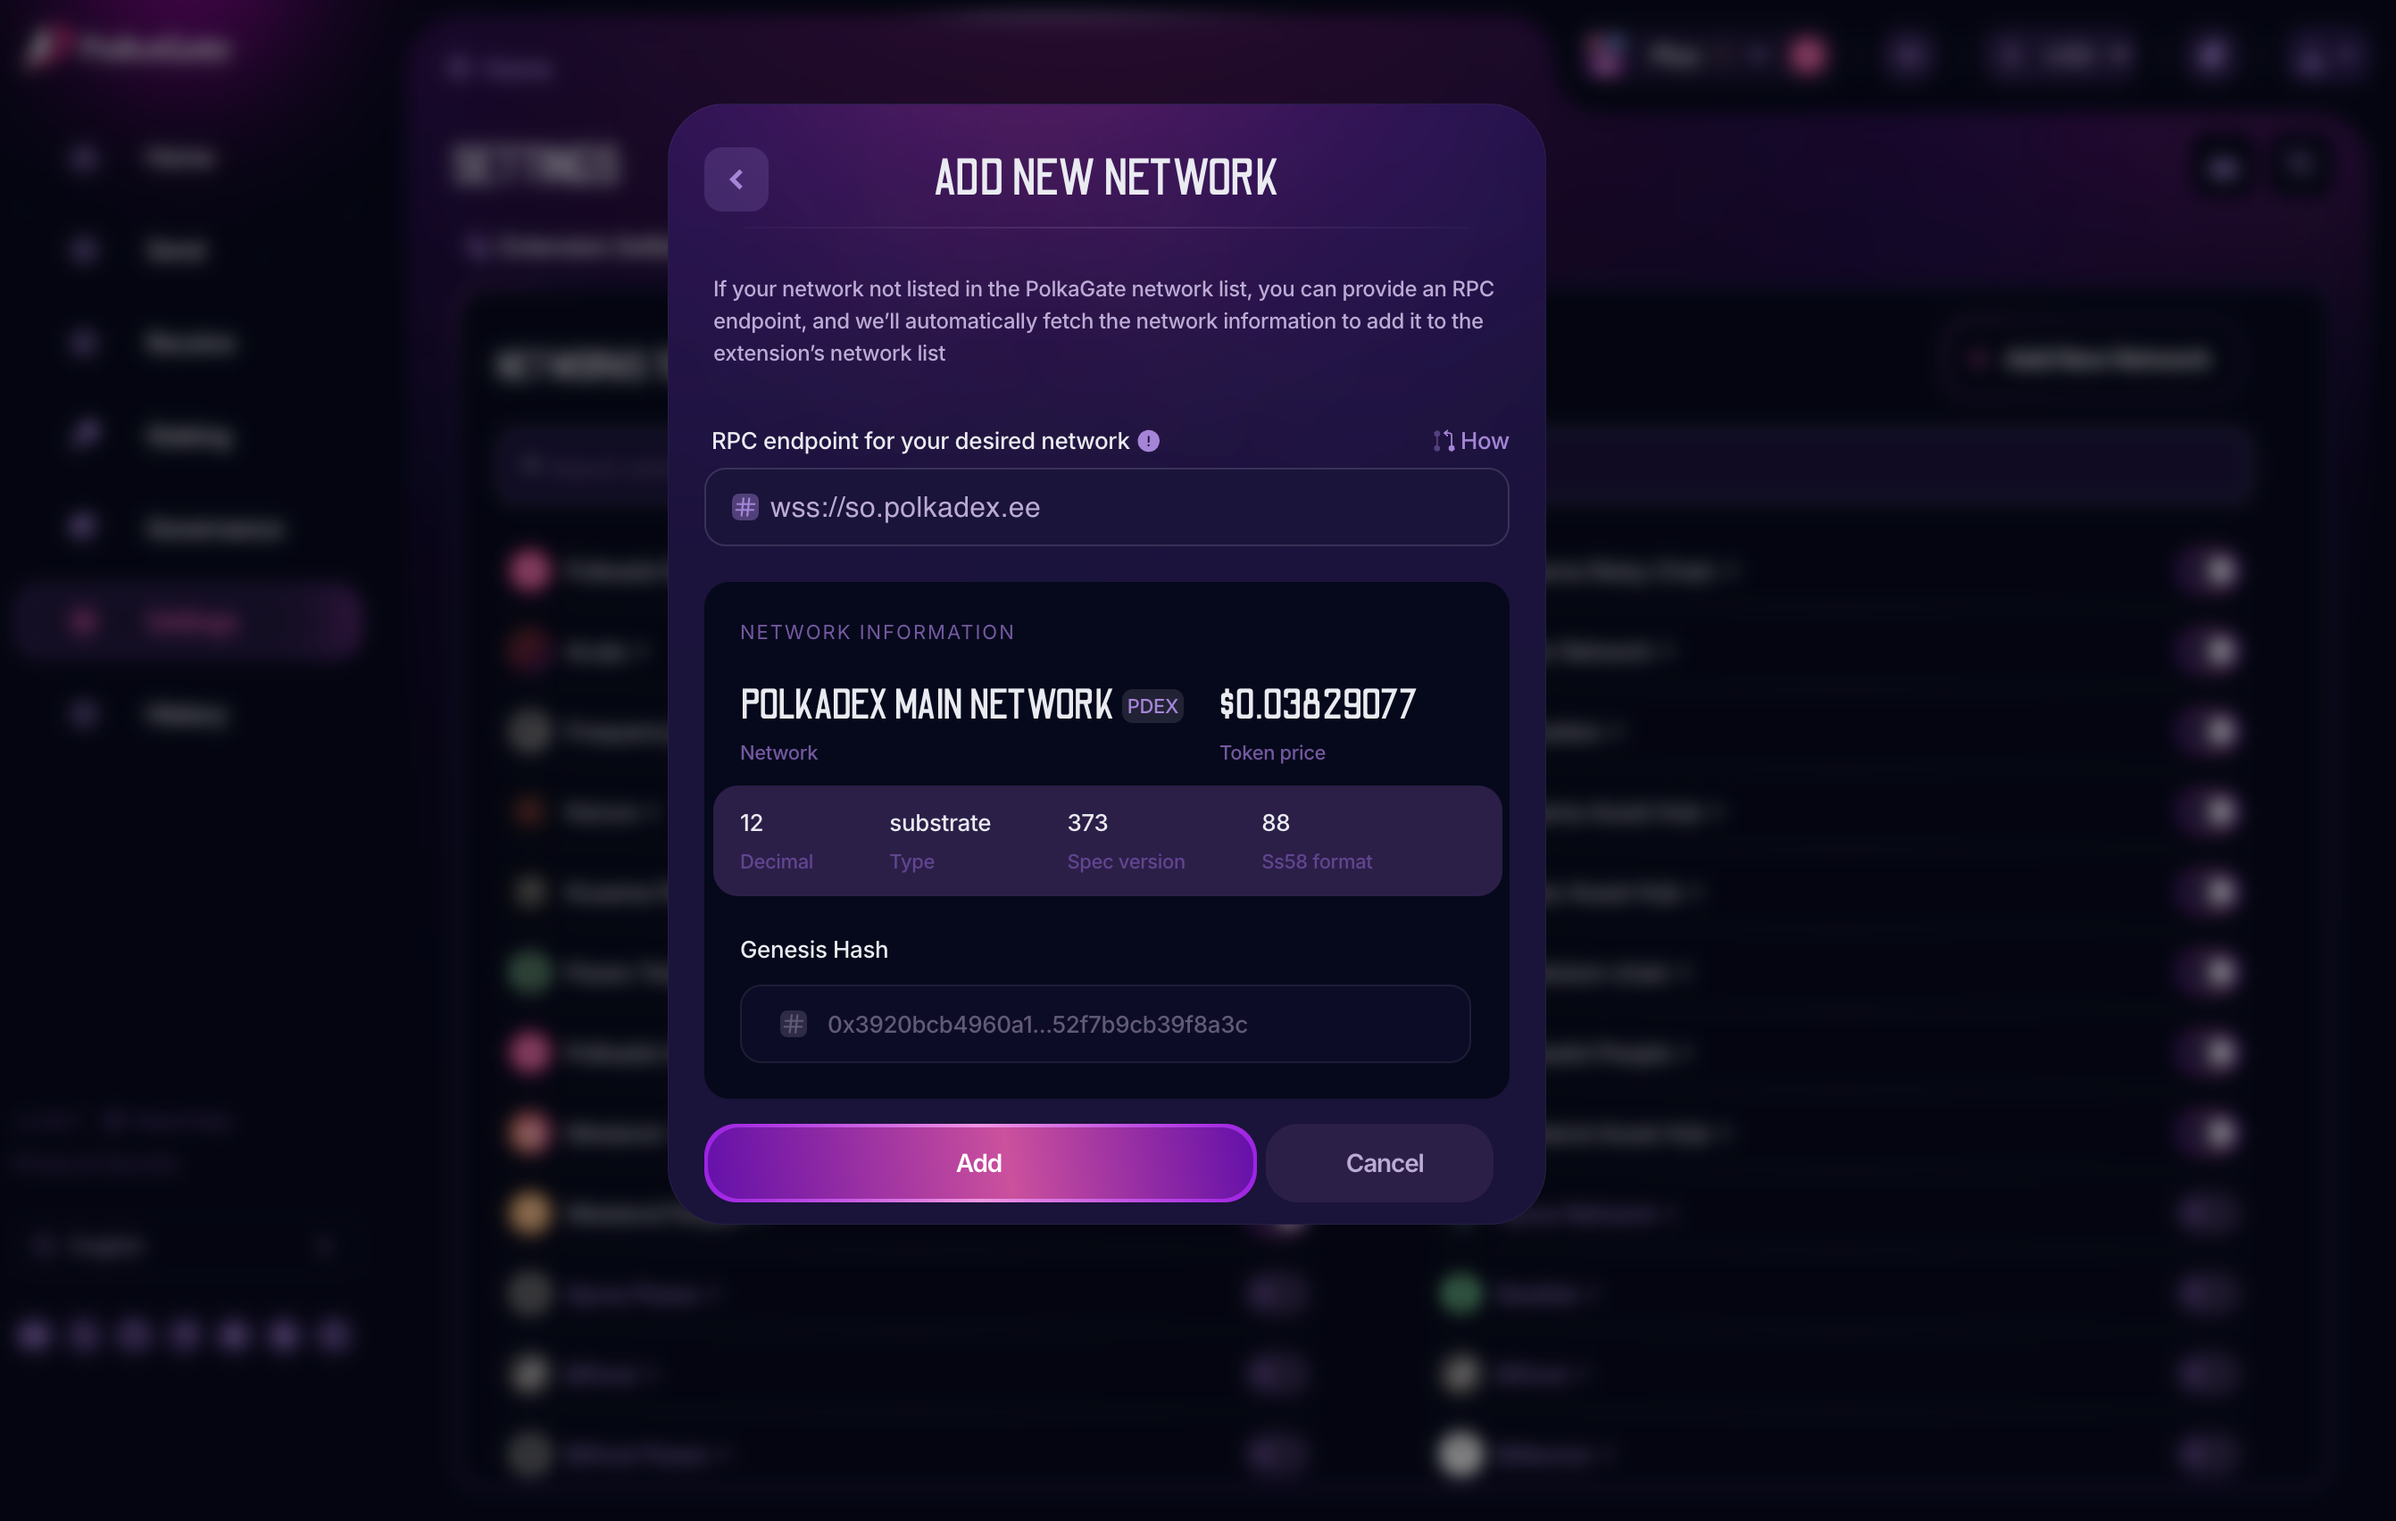Click the Add New Network dialog title

(1105, 178)
